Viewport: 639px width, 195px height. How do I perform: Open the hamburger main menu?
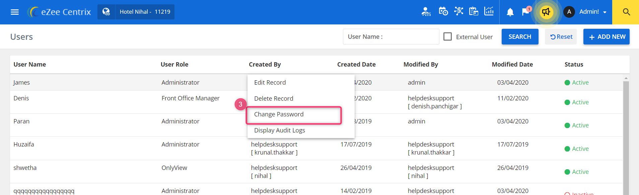pos(15,12)
